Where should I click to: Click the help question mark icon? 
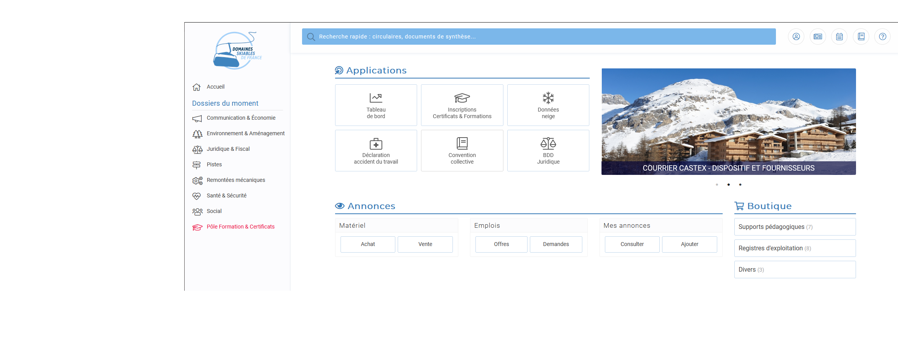pos(882,37)
